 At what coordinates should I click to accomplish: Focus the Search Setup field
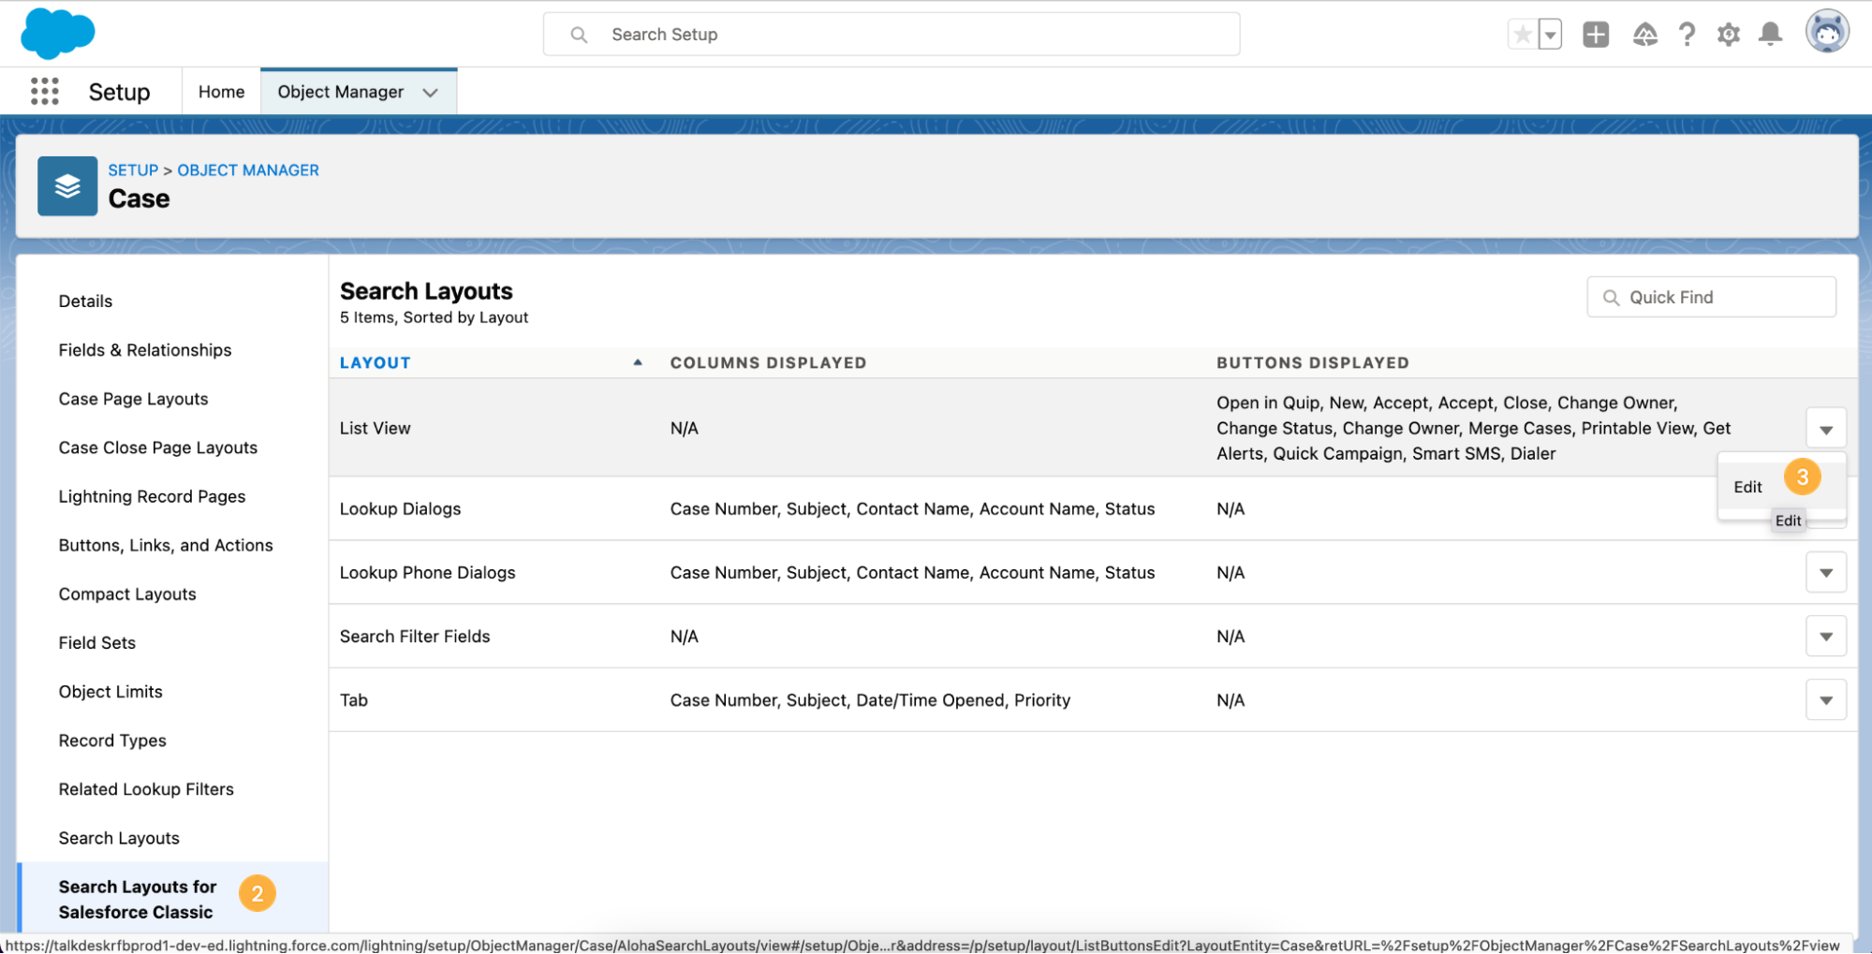(x=892, y=35)
